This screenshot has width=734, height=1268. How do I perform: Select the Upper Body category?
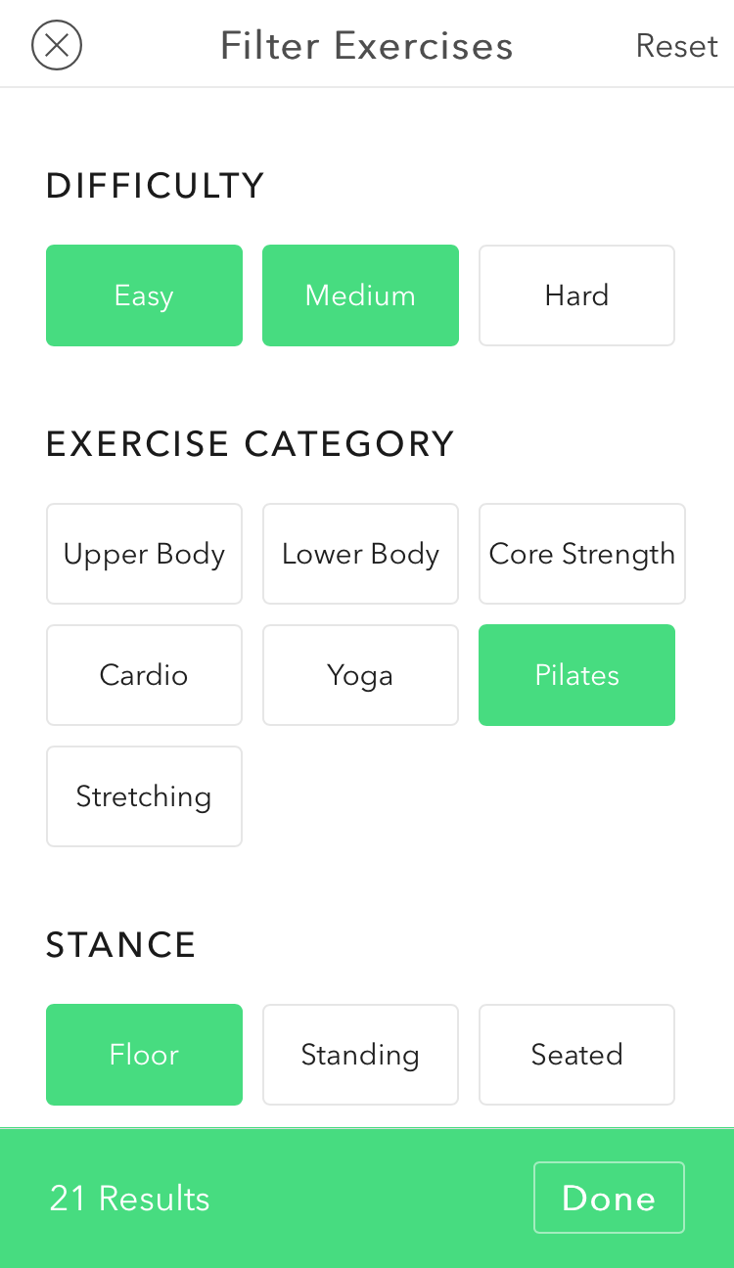(x=144, y=554)
